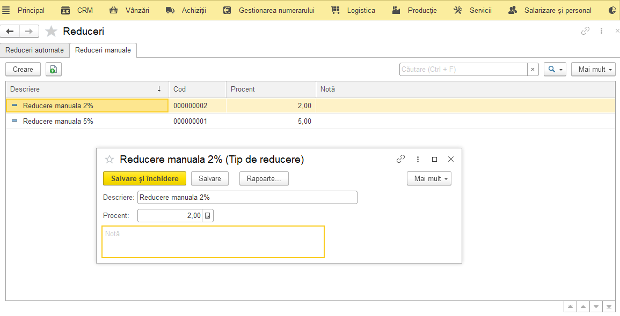The height and width of the screenshot is (316, 620).
Task: Open the hamburger main menu icon
Action: pyautogui.click(x=6, y=10)
